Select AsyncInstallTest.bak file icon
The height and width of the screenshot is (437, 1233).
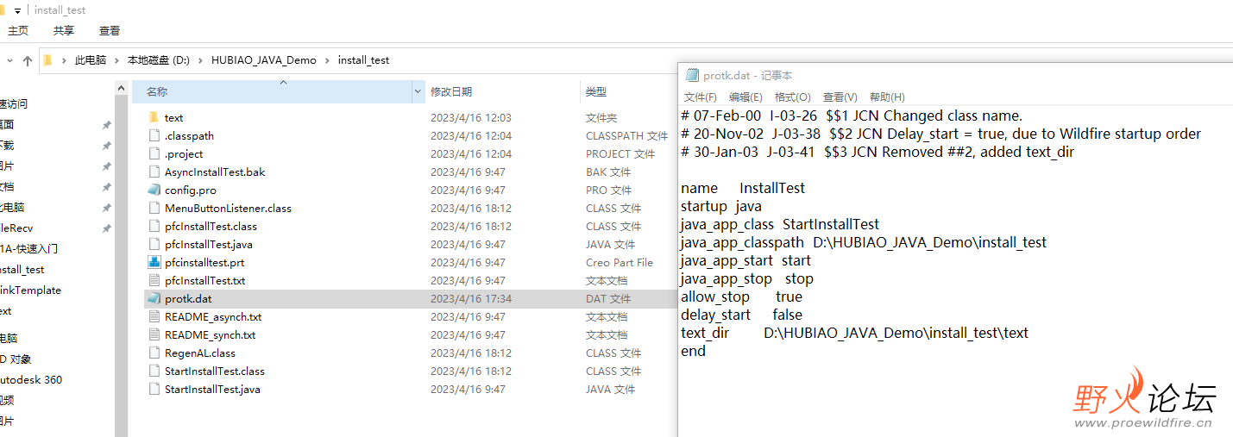(154, 172)
